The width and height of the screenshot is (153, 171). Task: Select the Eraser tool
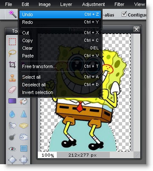pos(12,90)
